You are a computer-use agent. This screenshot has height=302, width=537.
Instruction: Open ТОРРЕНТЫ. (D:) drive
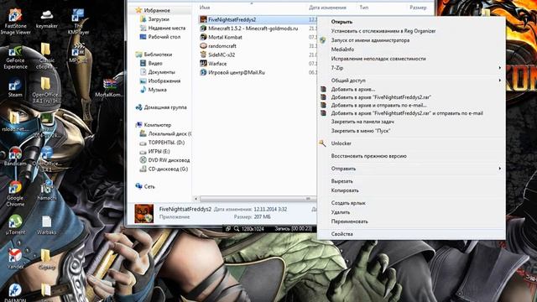pos(162,143)
